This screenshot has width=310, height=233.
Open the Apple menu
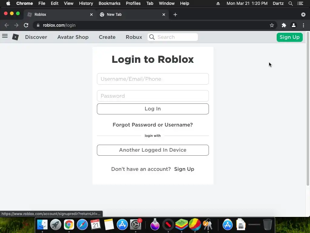8,3
